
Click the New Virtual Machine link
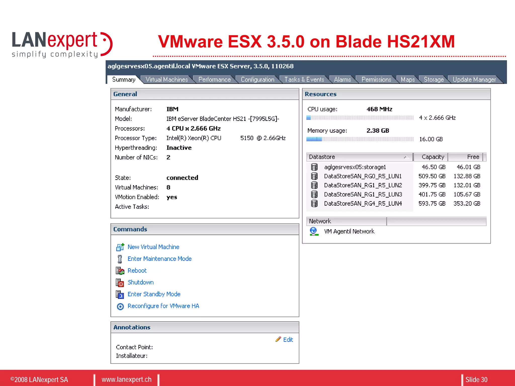click(153, 247)
